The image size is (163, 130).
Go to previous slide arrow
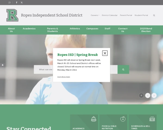coord(148,96)
